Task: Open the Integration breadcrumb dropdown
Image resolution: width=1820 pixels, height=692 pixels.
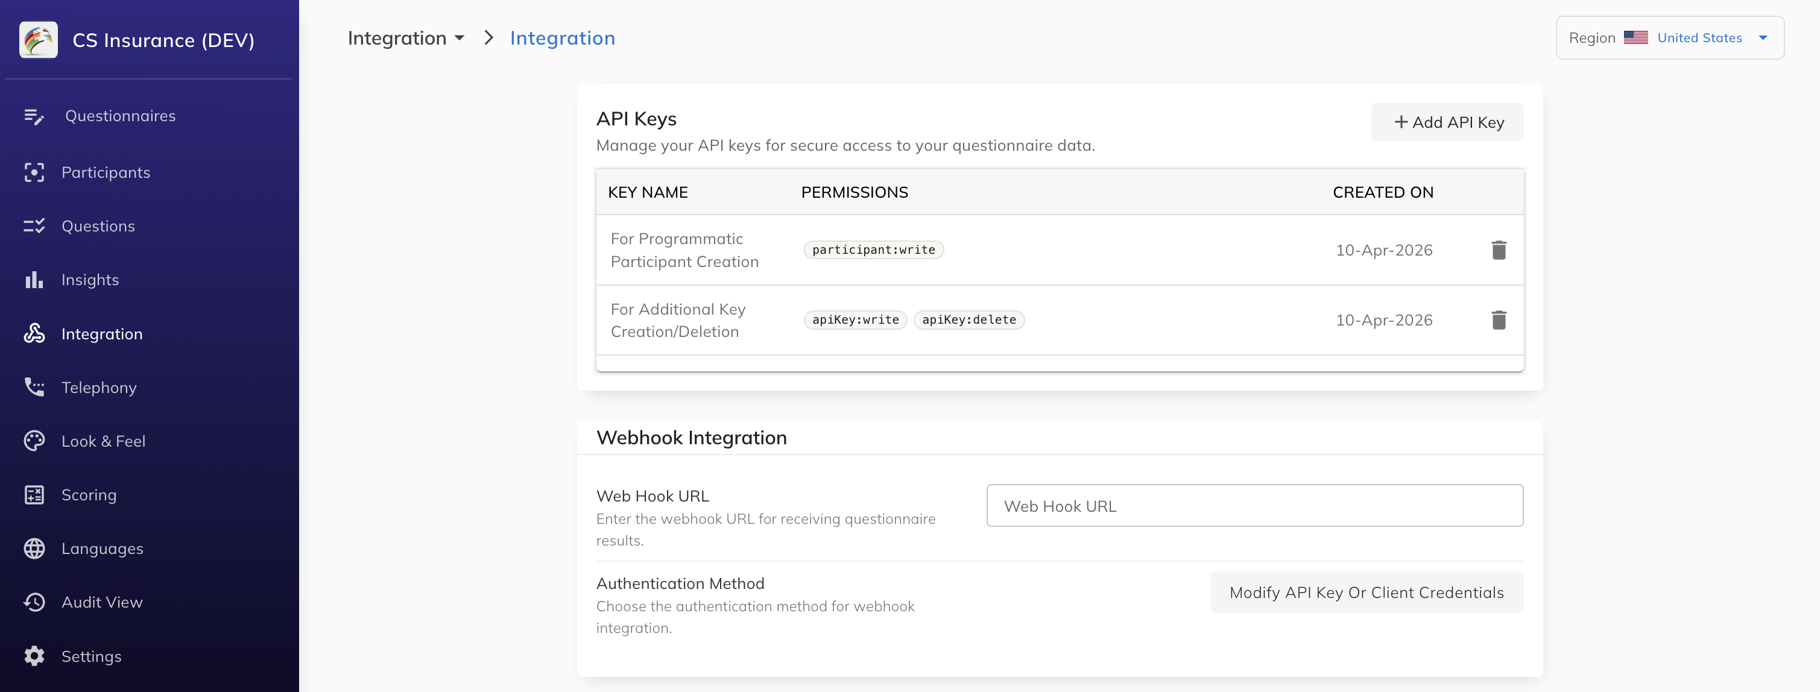Action: 405,38
